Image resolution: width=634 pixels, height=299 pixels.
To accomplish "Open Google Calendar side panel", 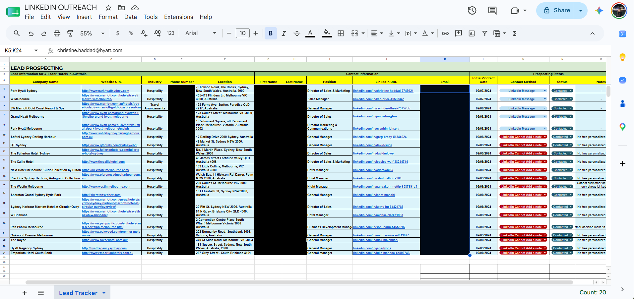I will (622, 34).
